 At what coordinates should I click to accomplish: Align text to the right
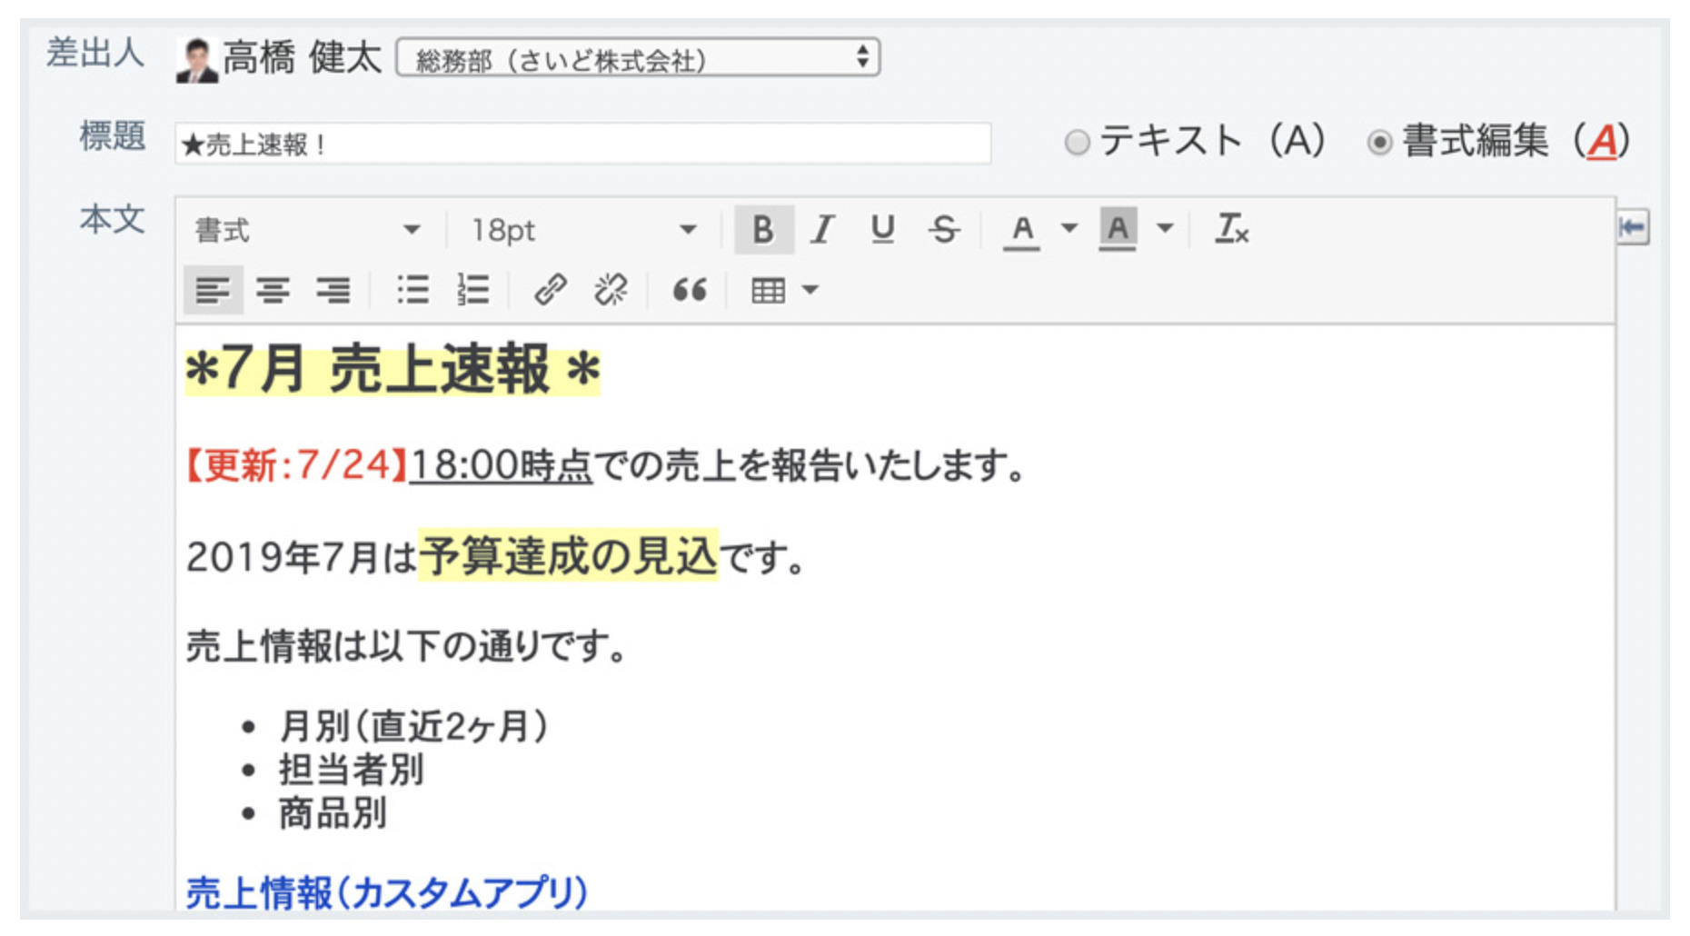coord(334,290)
